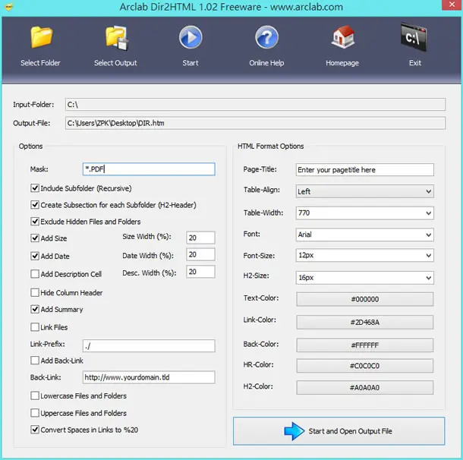Click the app icon in title bar
Viewport: 463px width, 460px height.
[9, 7]
